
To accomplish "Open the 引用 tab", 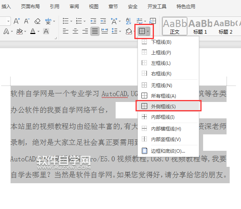I will 55,7.
